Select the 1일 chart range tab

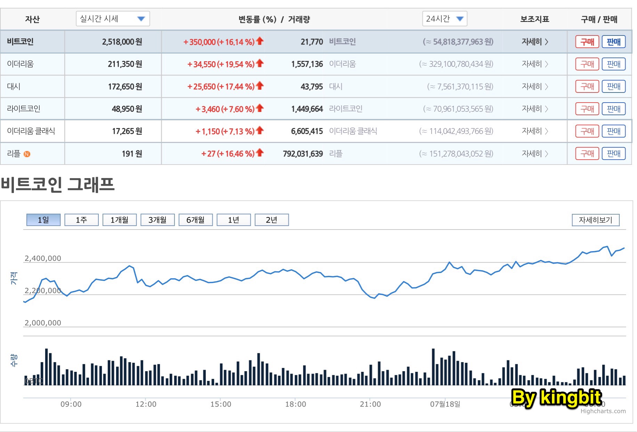(x=43, y=220)
